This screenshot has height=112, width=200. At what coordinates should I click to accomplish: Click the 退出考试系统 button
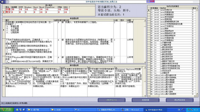coord(180,100)
